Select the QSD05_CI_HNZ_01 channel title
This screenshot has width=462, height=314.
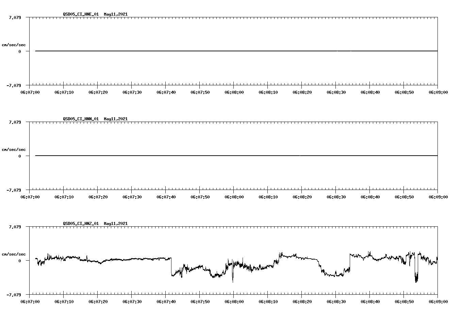click(x=81, y=224)
